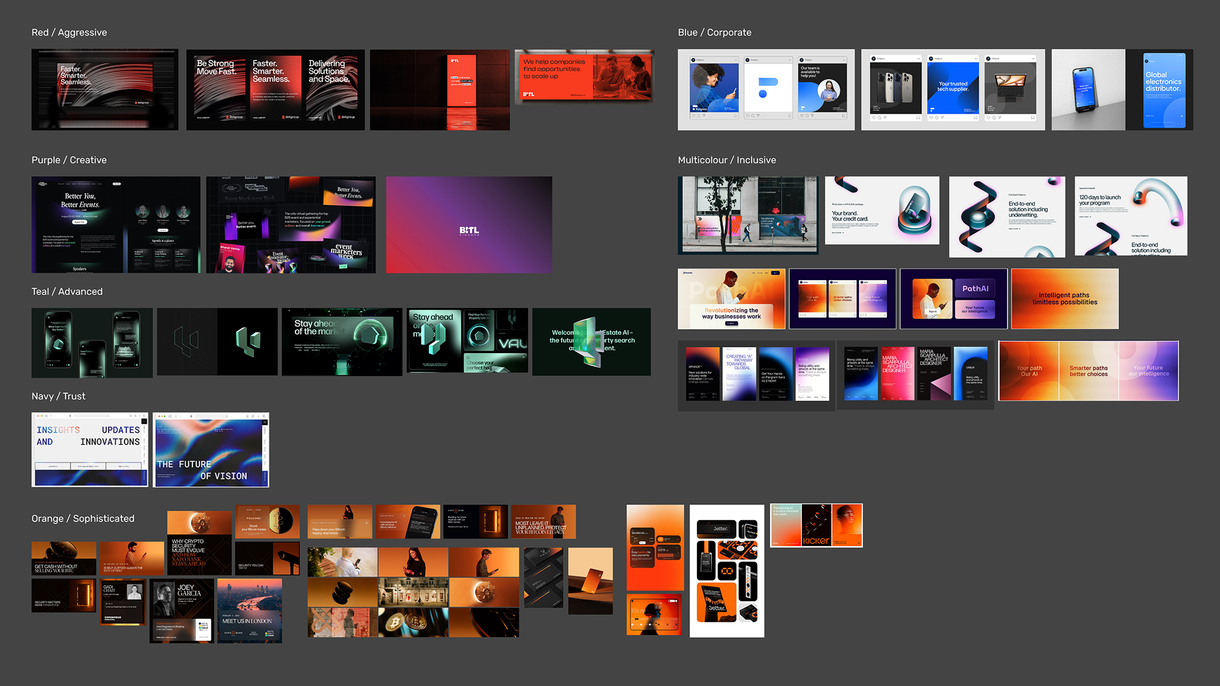
Task: Select the 'Insights and Updates Innovations' navy thumbnail
Action: click(90, 450)
